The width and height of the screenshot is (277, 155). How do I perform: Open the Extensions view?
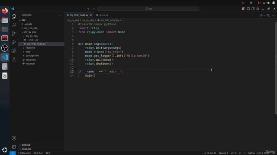14,51
